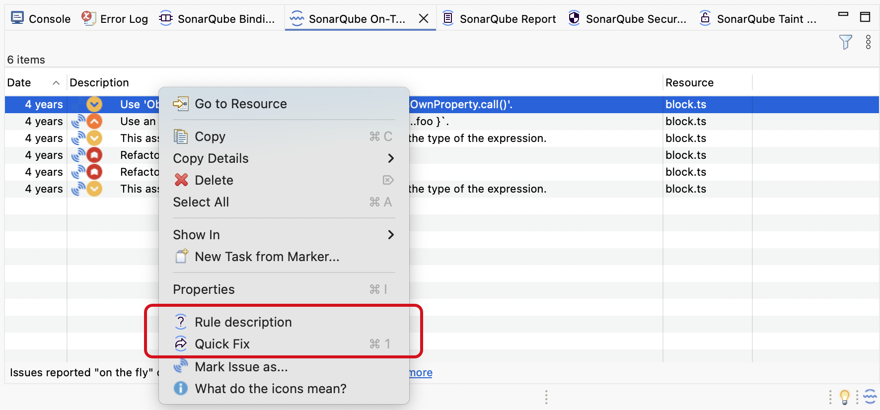Click the SonarQube Bindings icon

166,18
